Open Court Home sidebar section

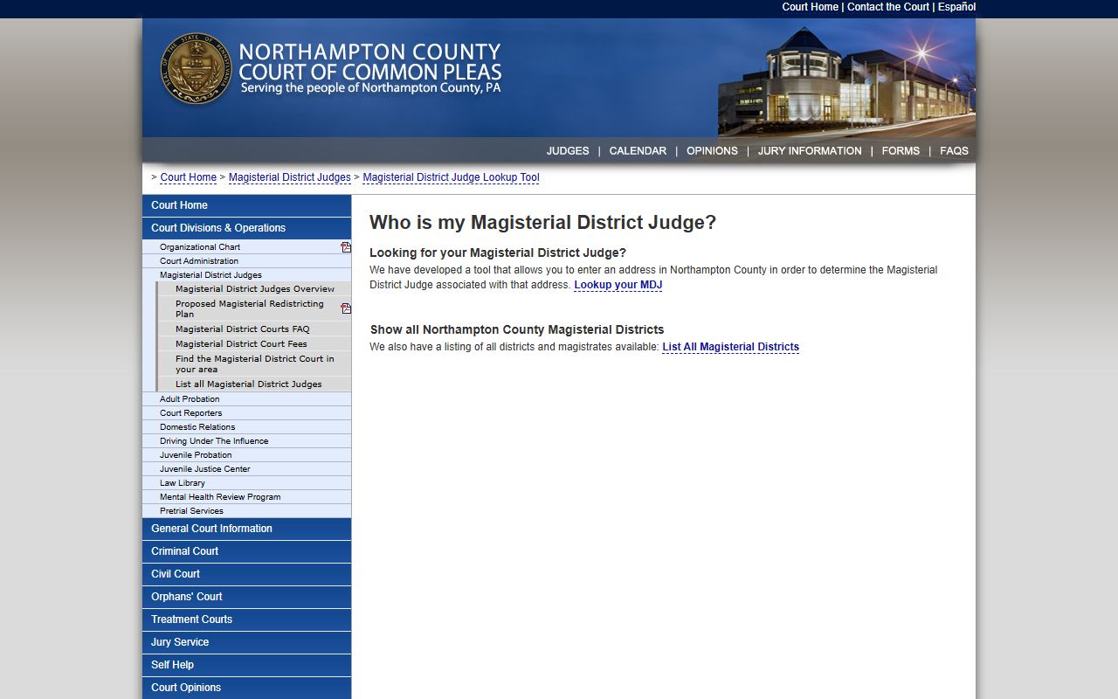click(x=246, y=205)
